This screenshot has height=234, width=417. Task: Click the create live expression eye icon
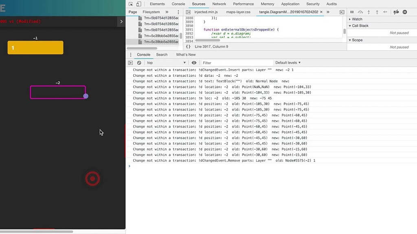[x=194, y=63]
